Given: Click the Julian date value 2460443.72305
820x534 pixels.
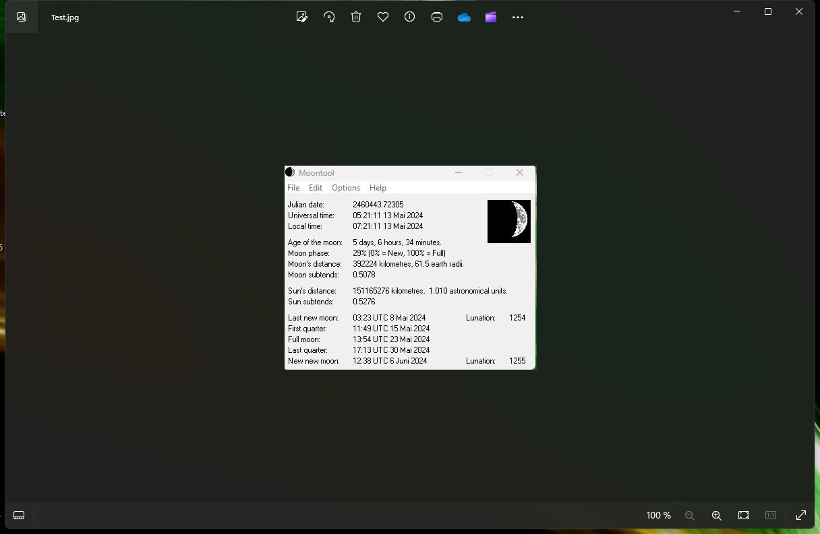Looking at the screenshot, I should coord(378,205).
